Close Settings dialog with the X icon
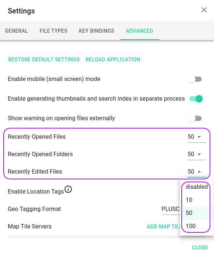The width and height of the screenshot is (214, 256). pos(204,10)
